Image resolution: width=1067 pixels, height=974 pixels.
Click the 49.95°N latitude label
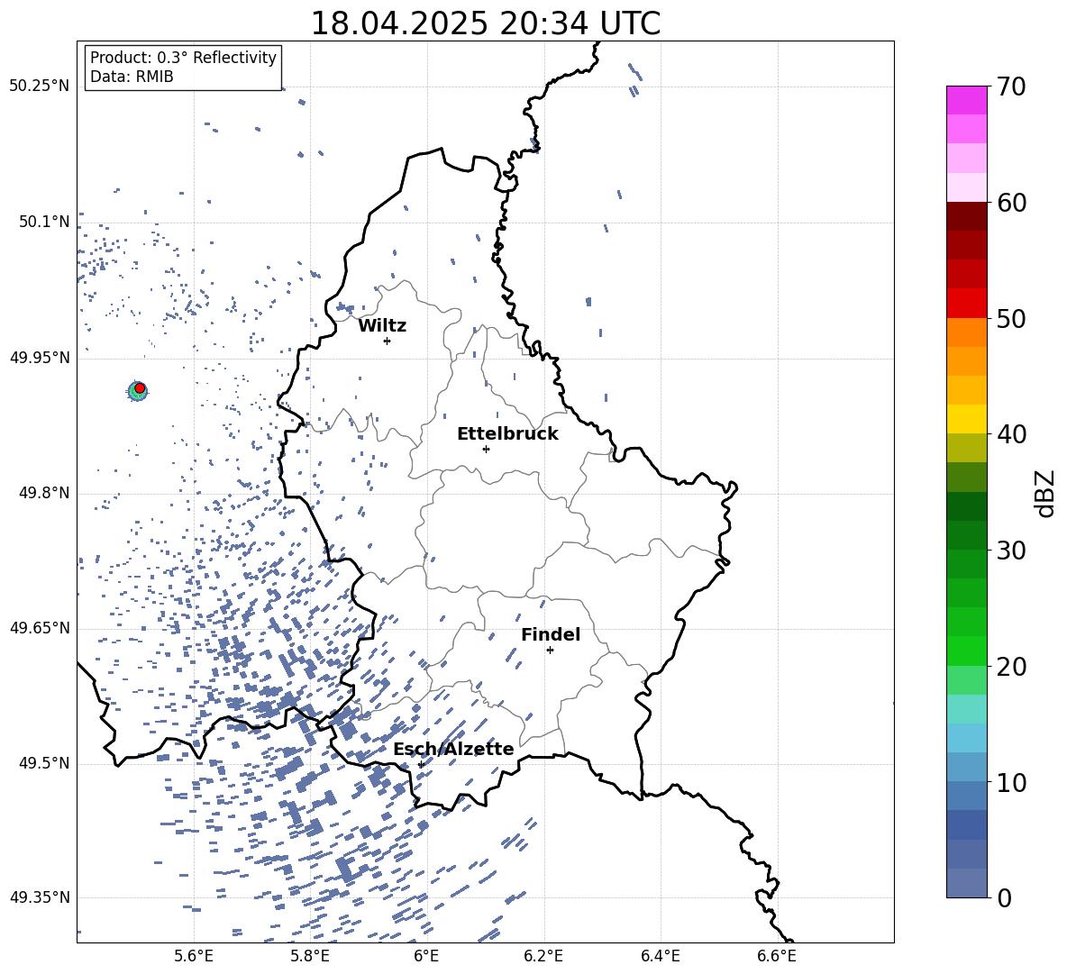40,357
